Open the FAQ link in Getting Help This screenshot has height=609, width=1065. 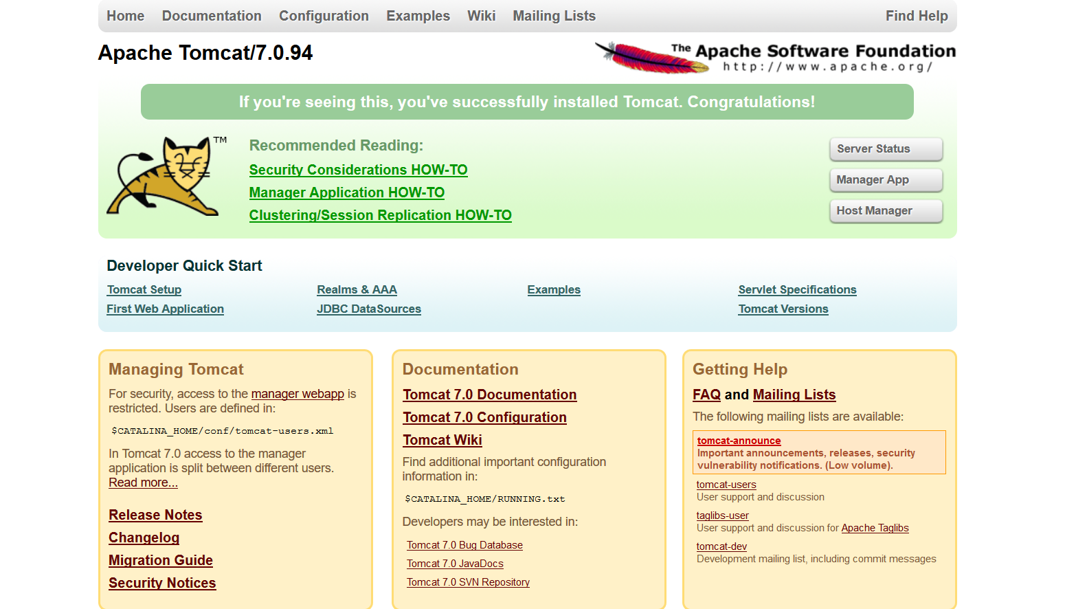(x=706, y=395)
